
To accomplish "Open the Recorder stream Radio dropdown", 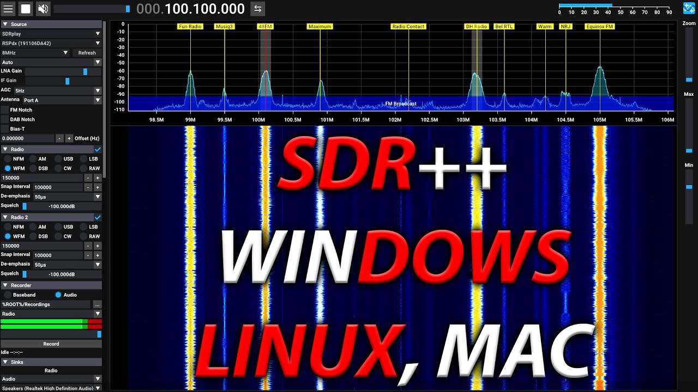I will (51, 314).
